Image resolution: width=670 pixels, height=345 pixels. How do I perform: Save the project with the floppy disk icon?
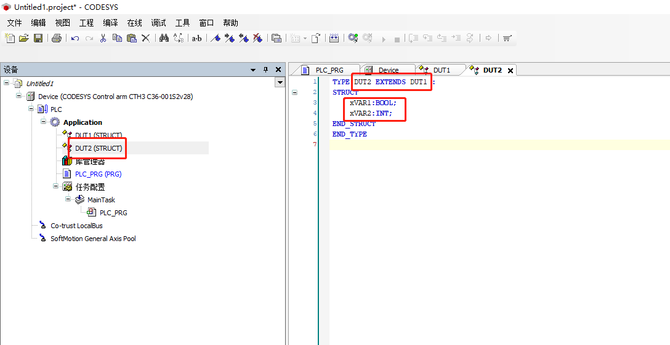coord(38,38)
